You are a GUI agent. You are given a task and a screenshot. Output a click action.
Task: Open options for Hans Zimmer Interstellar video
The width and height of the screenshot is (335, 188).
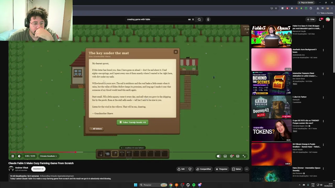[x=323, y=169]
